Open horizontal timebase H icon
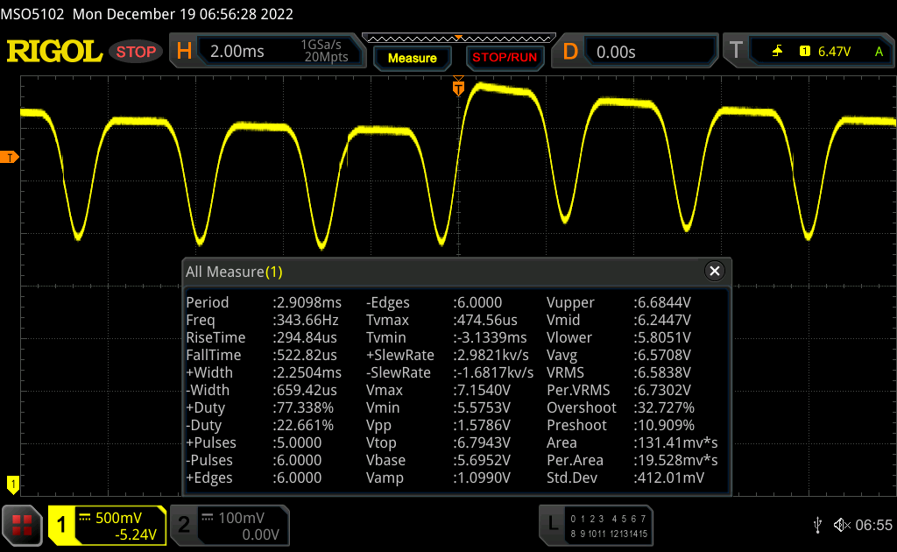Image resolution: width=897 pixels, height=552 pixels. (184, 52)
